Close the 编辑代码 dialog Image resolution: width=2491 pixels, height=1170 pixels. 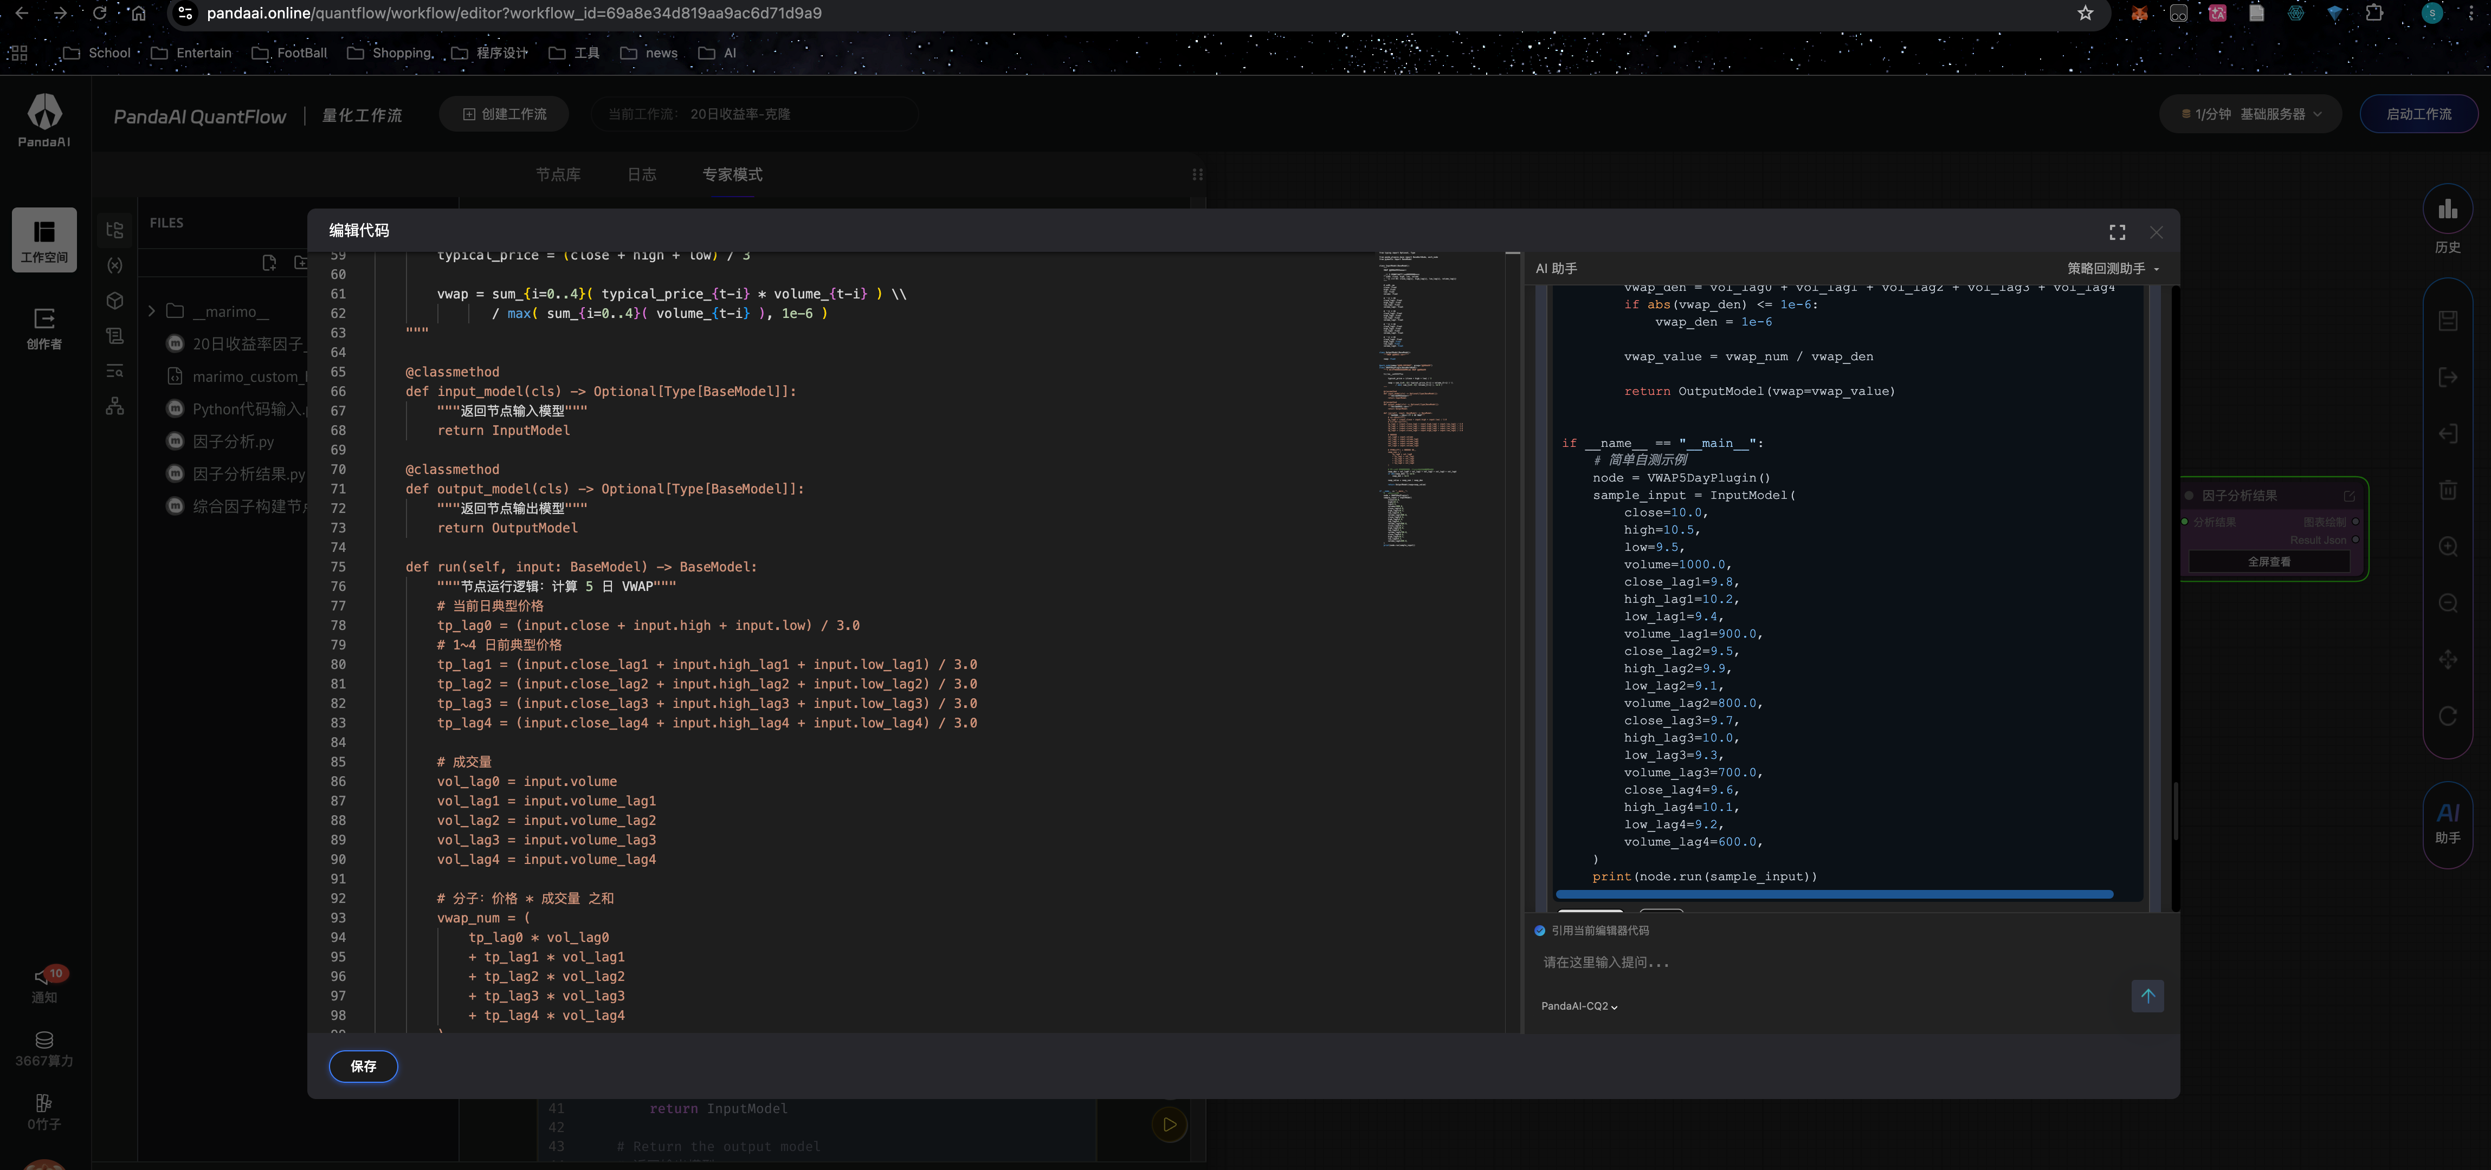(2157, 232)
